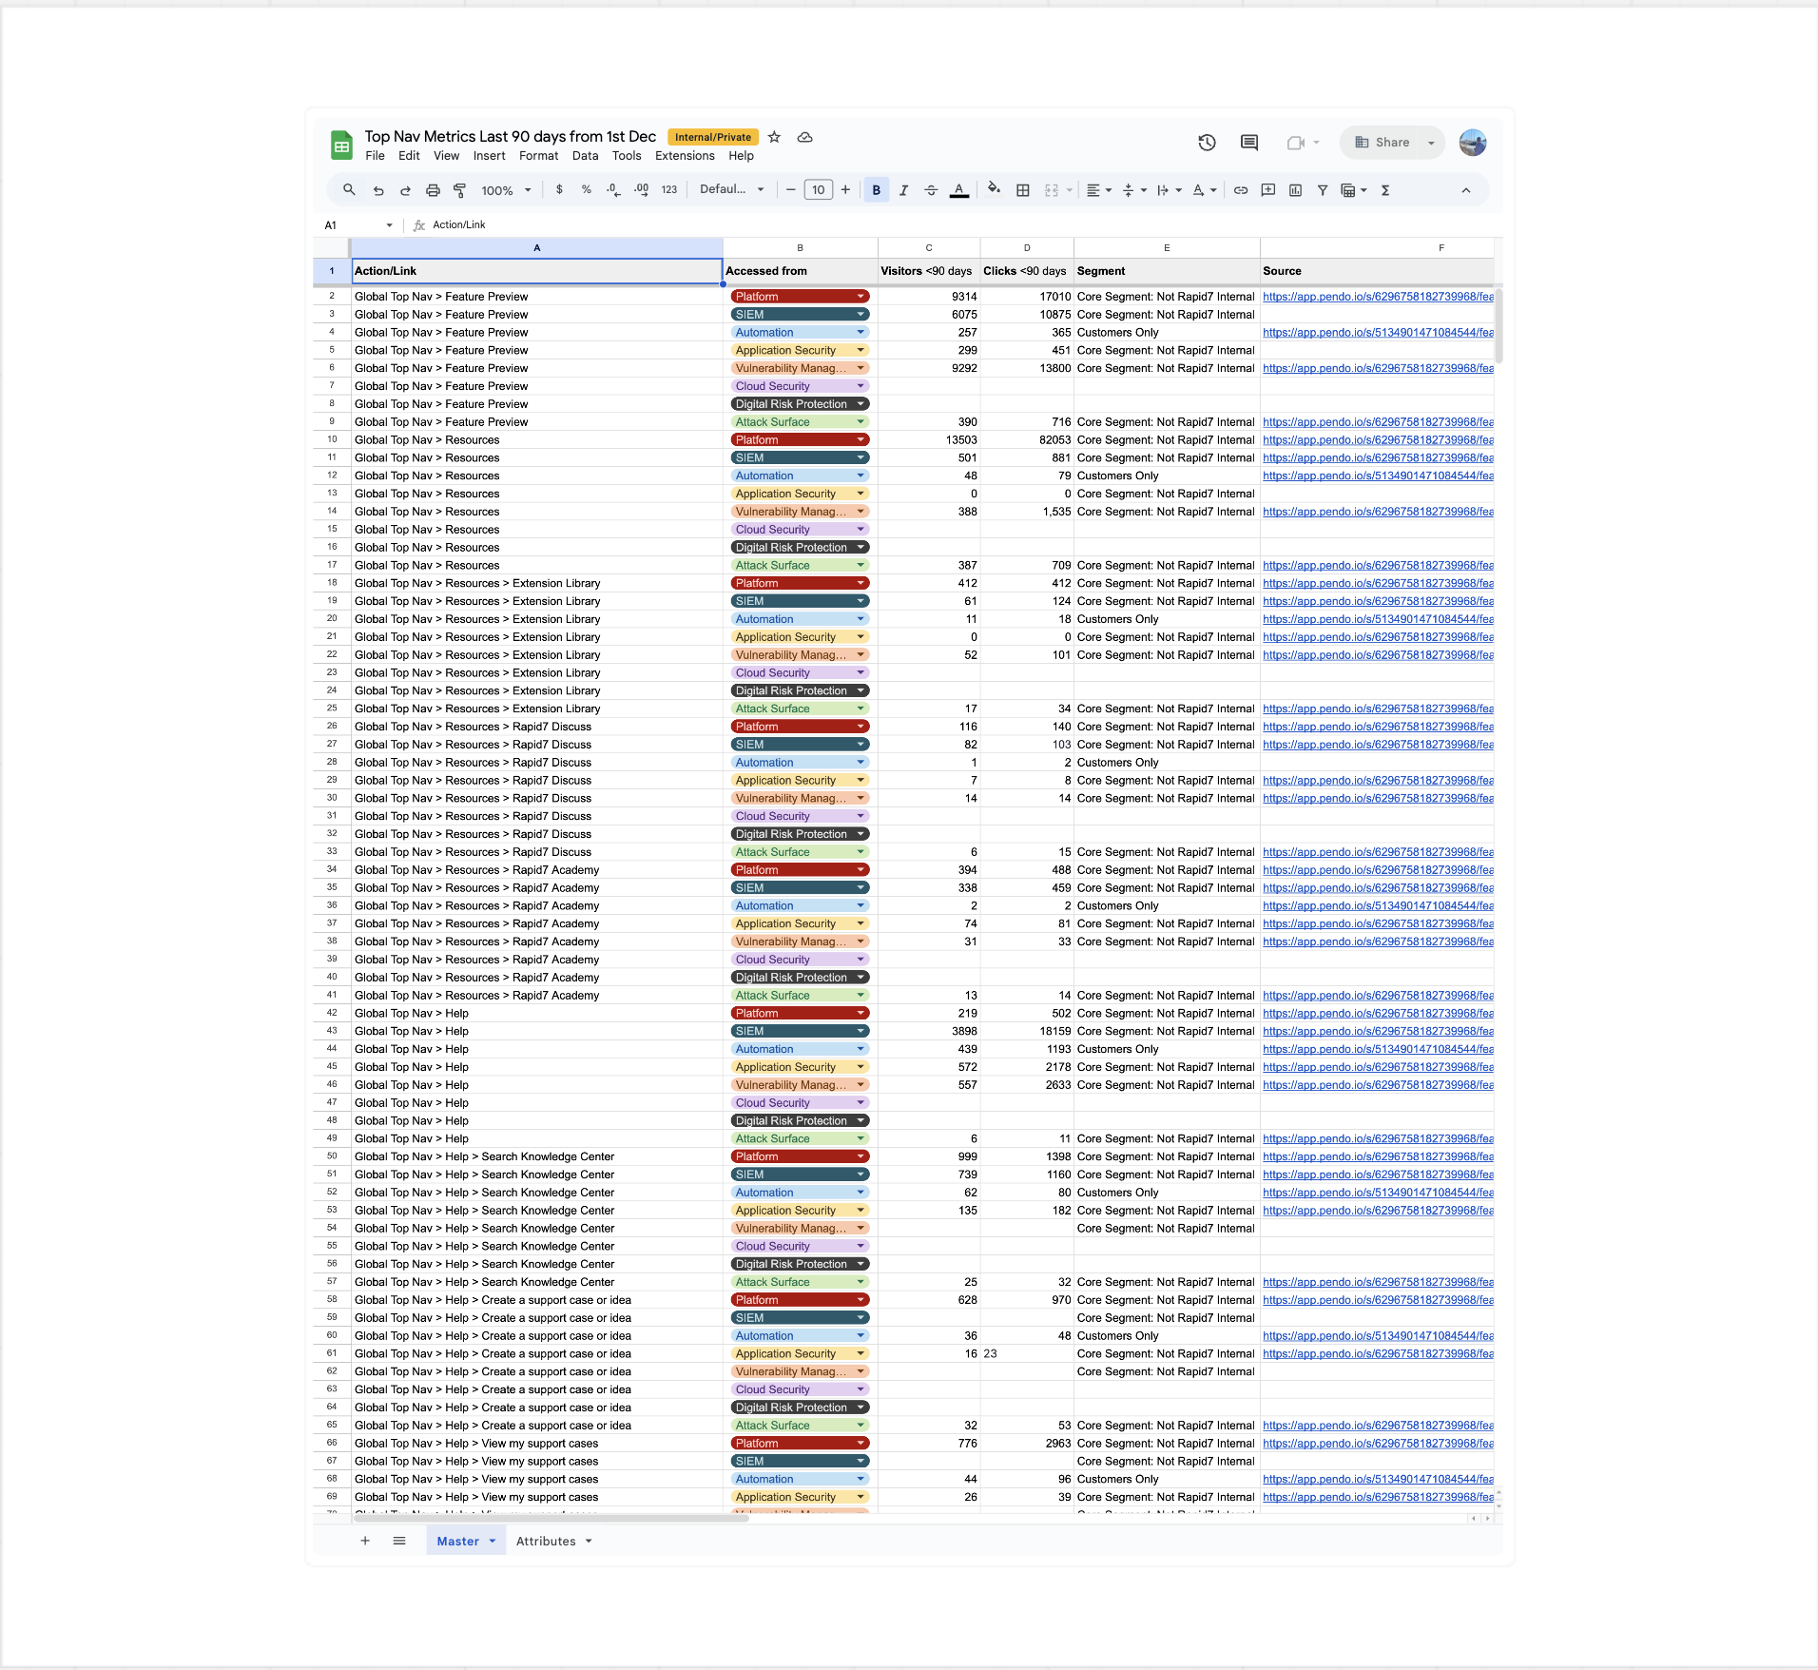Start a video call icon
This screenshot has height=1670, width=1818.
coord(1295,143)
